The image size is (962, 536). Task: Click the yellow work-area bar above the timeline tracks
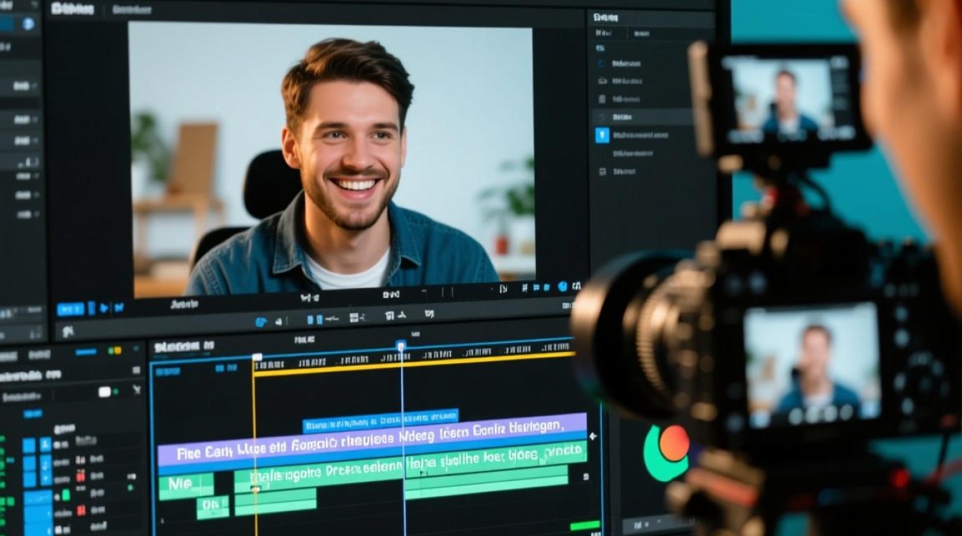tap(415, 365)
